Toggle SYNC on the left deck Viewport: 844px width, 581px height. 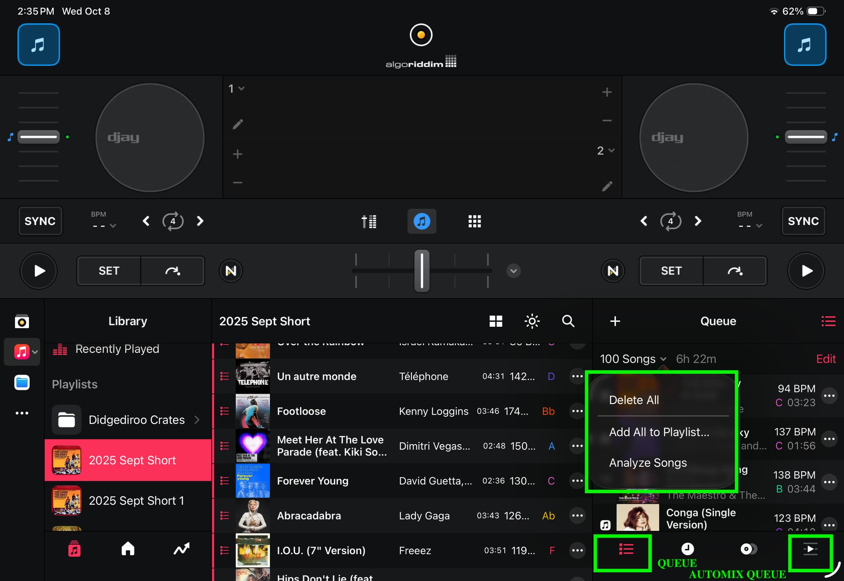coord(40,221)
